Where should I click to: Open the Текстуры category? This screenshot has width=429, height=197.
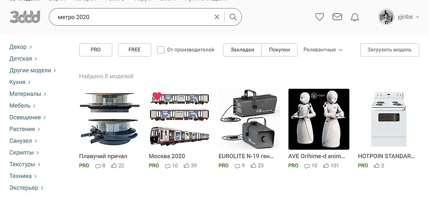(x=25, y=164)
